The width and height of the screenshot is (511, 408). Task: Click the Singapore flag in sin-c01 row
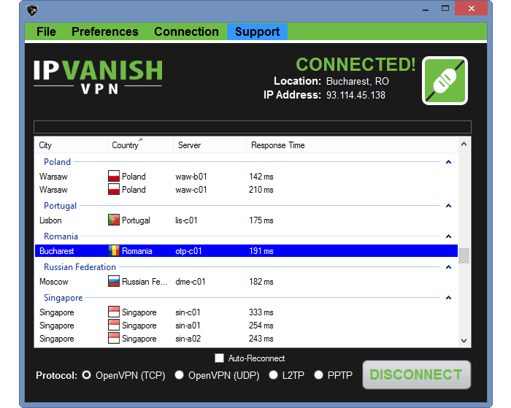click(x=114, y=312)
